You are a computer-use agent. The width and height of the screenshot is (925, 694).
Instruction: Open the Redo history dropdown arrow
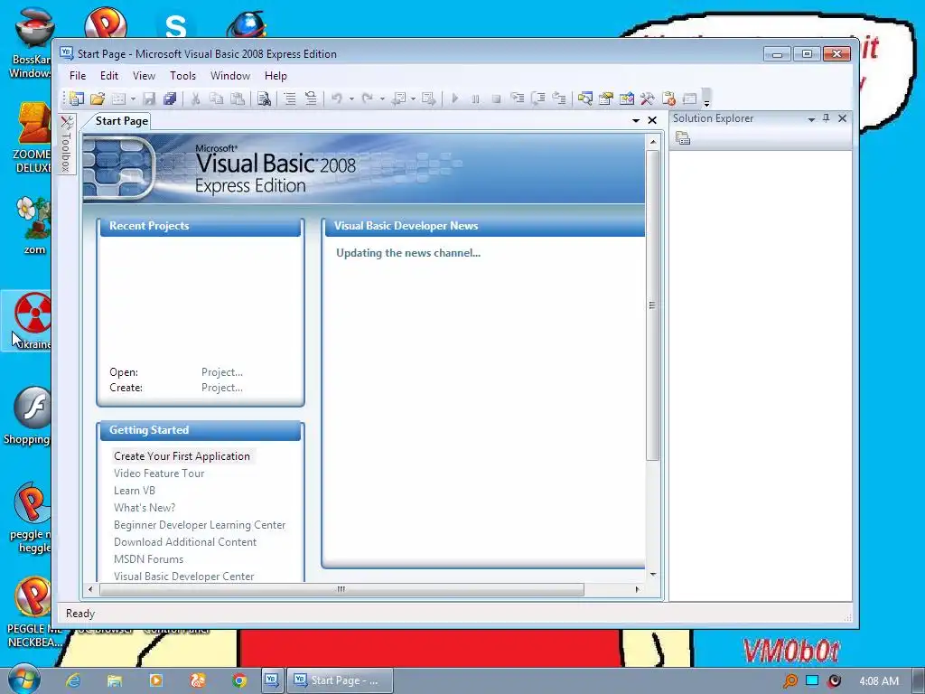point(382,98)
